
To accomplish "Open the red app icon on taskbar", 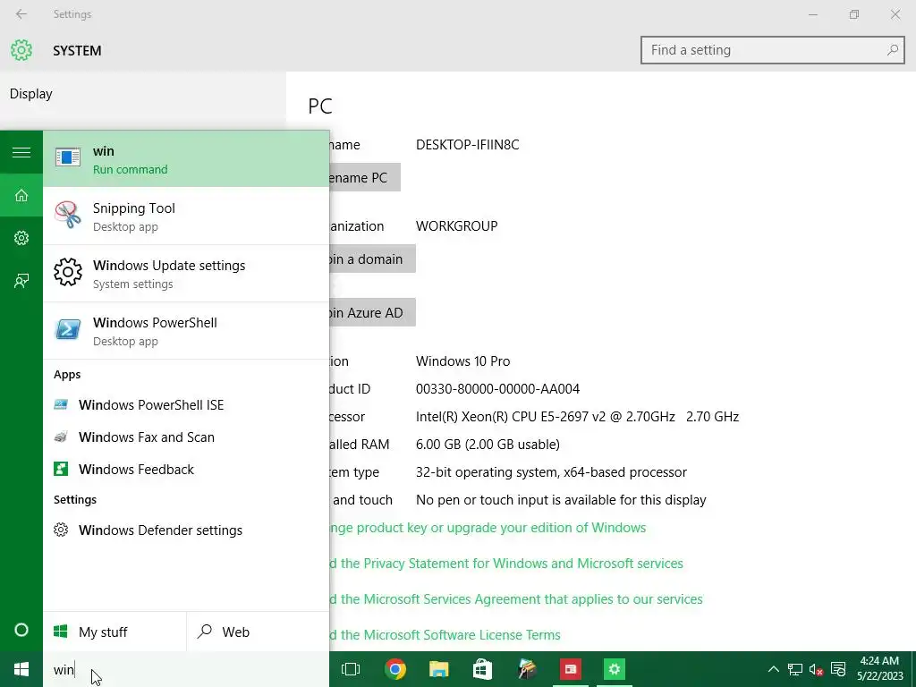I will pos(570,669).
